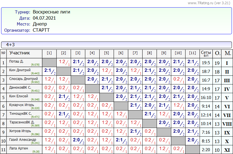Screen dimensions: 233x154
Task: Click the 4+3 group header bar
Action: (x=116, y=45)
